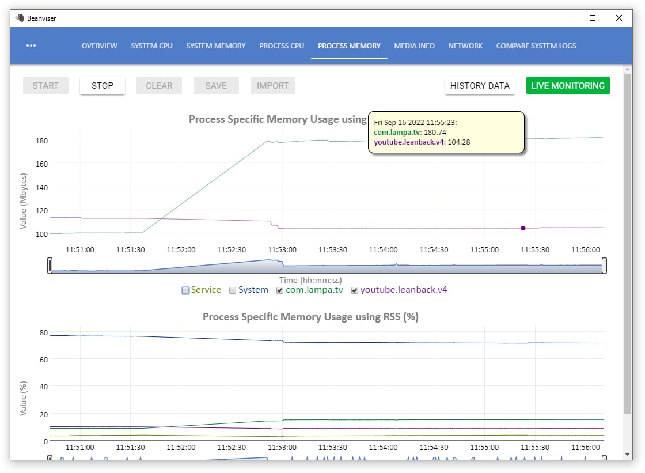This screenshot has width=645, height=473.
Task: Uncheck the youtube.leanback.v4 series checkbox
Action: pyautogui.click(x=355, y=290)
